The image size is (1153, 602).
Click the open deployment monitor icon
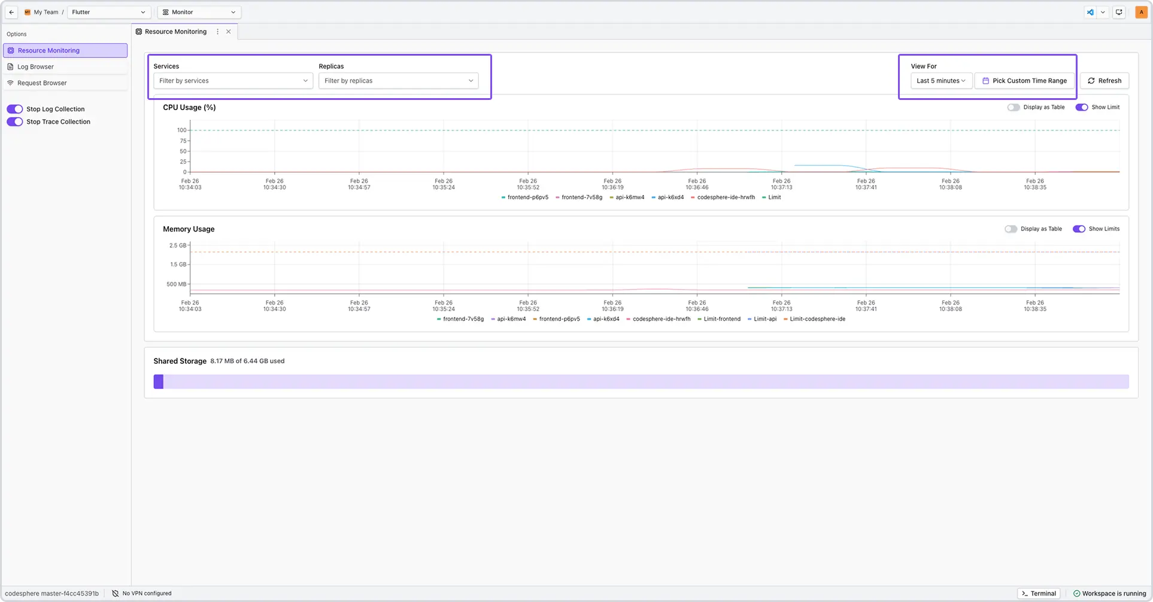coord(1119,12)
